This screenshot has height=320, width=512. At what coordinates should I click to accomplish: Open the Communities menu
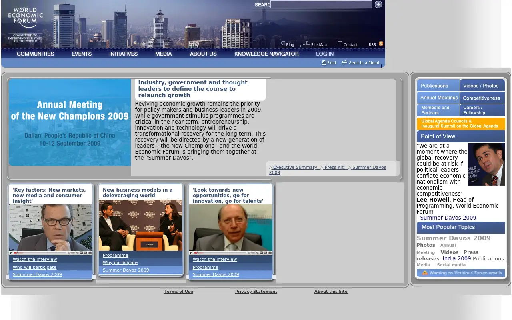[36, 54]
